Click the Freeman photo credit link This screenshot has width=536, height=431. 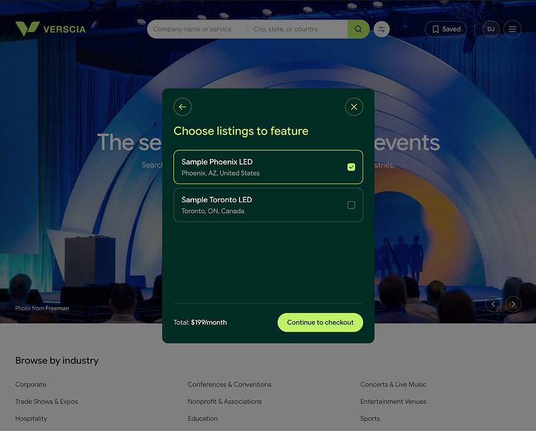(57, 308)
